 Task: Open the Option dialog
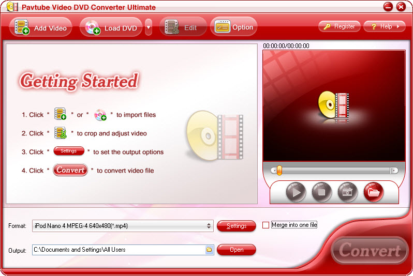tap(233, 27)
